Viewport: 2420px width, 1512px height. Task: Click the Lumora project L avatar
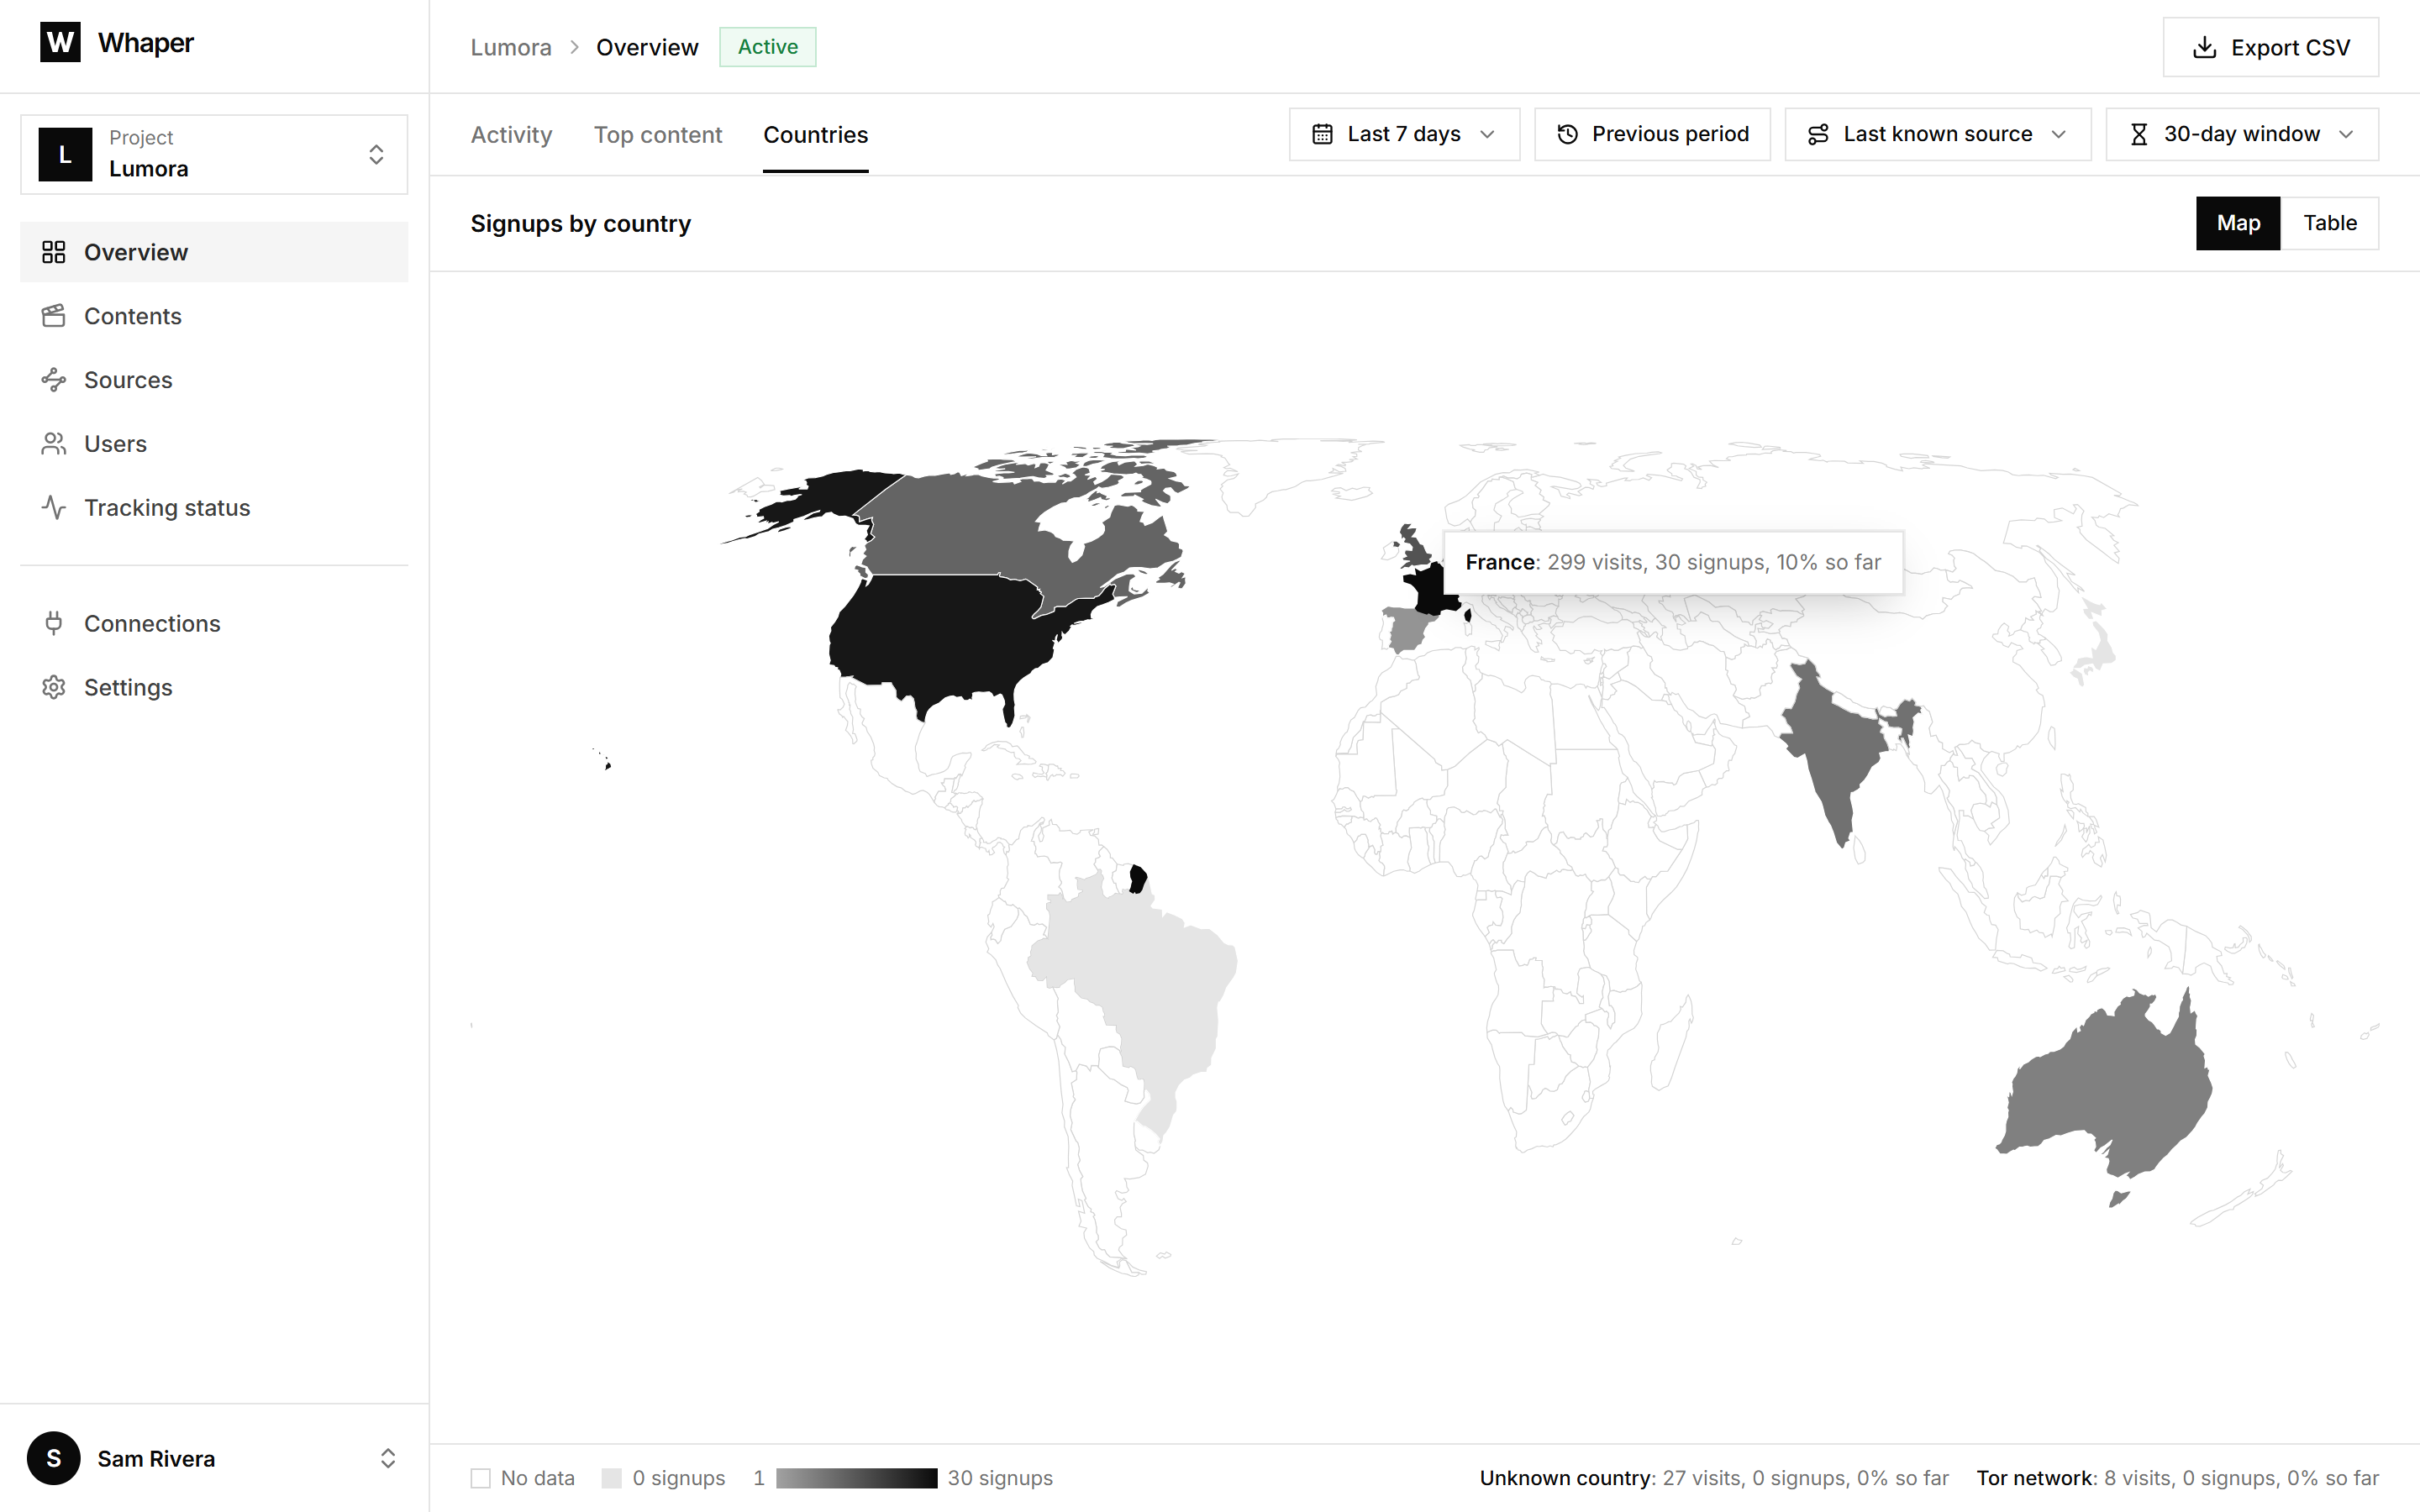click(65, 154)
